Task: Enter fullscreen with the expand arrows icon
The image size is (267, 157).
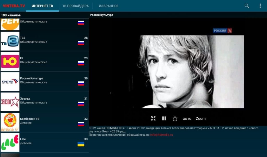Action: coord(154,118)
